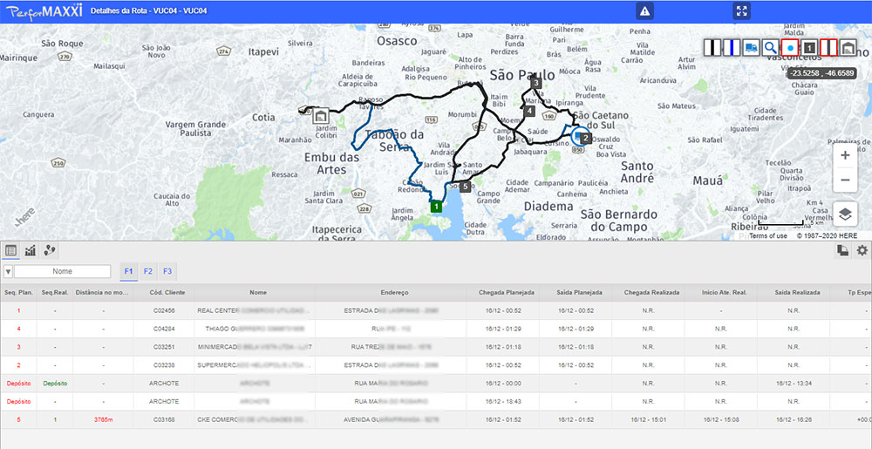Zoom out the map with minus button
872x449 pixels.
coord(845,180)
